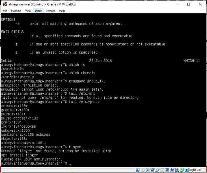Click 'Please ask your administrator.' line
Image resolution: width=207 pixels, height=173 pixels.
32,159
